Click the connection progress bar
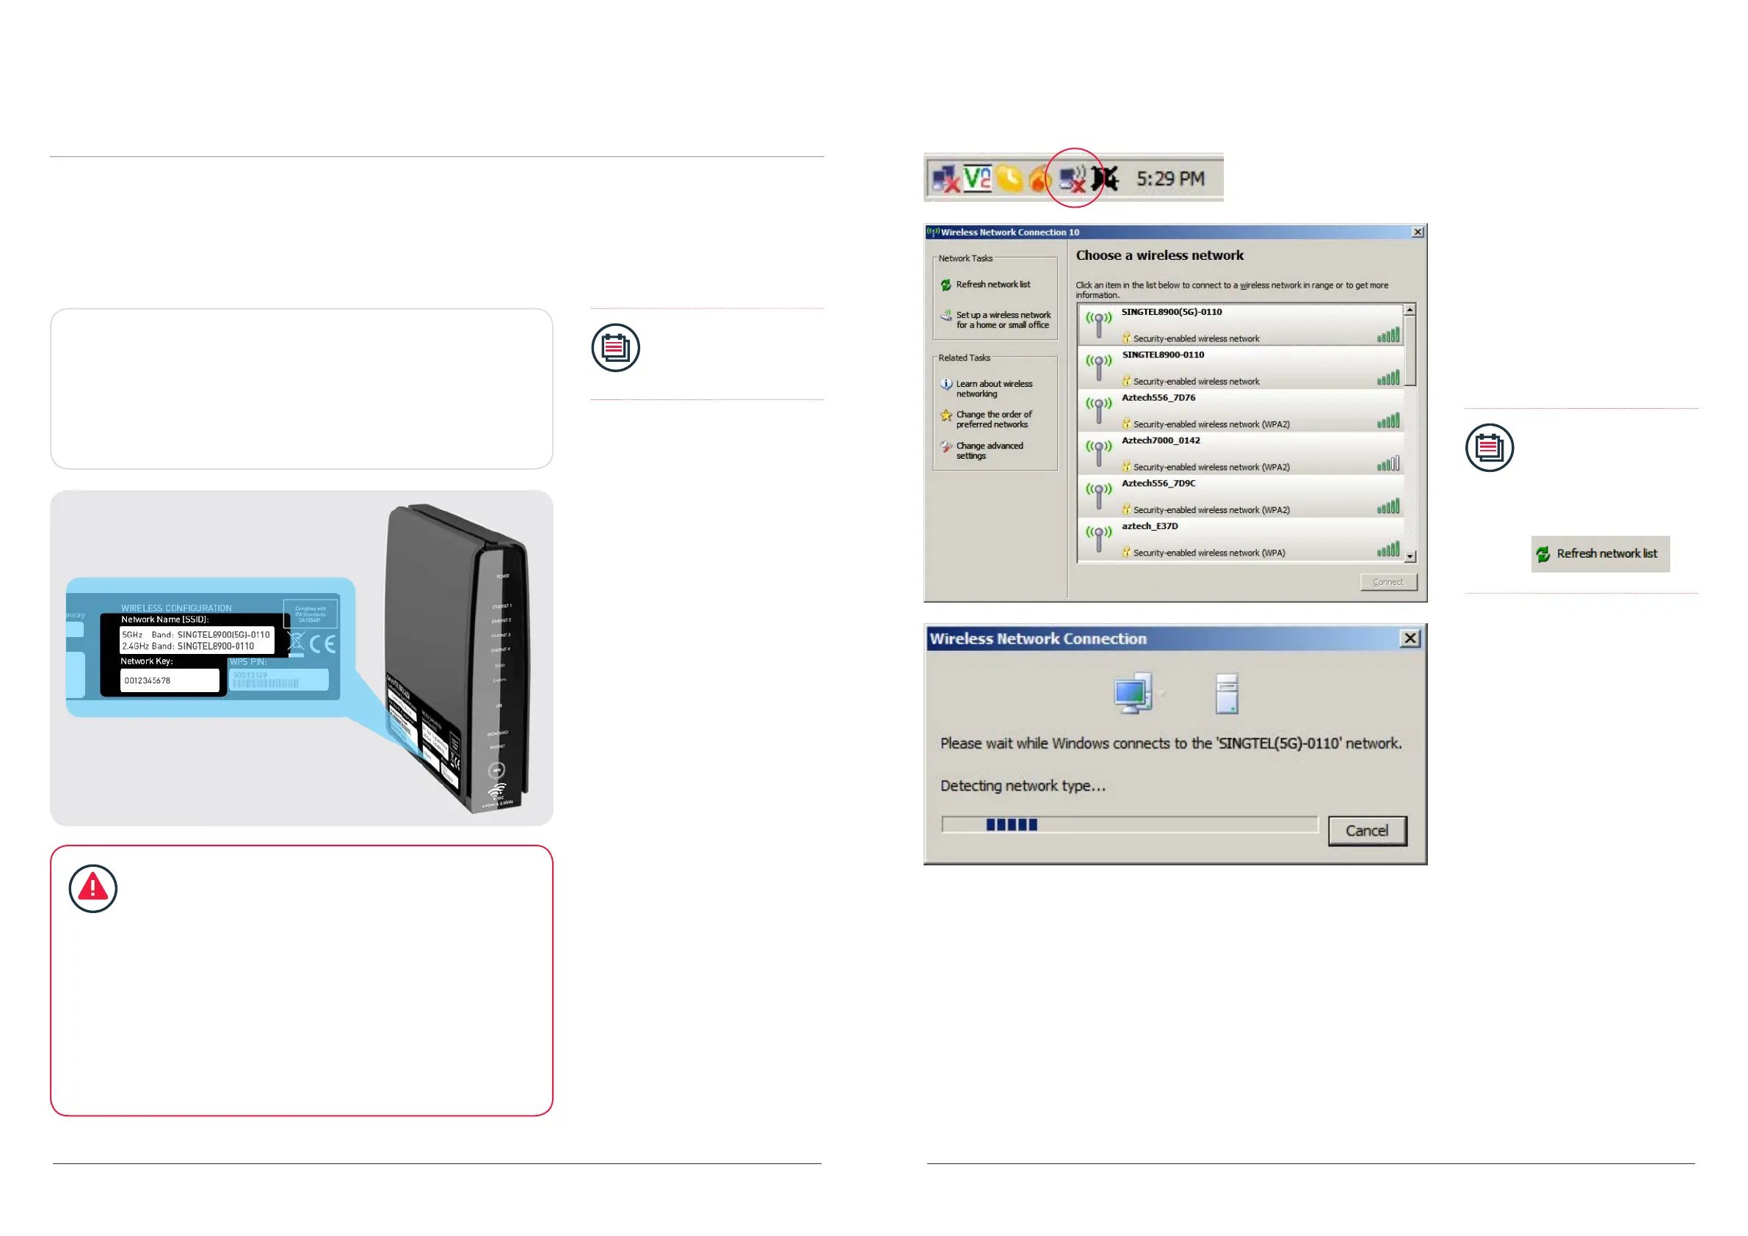1748x1236 pixels. [1129, 824]
